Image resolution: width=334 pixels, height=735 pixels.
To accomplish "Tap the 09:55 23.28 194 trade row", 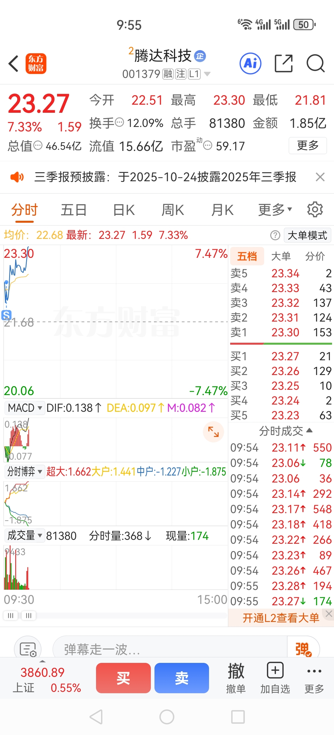I will pyautogui.click(x=281, y=586).
